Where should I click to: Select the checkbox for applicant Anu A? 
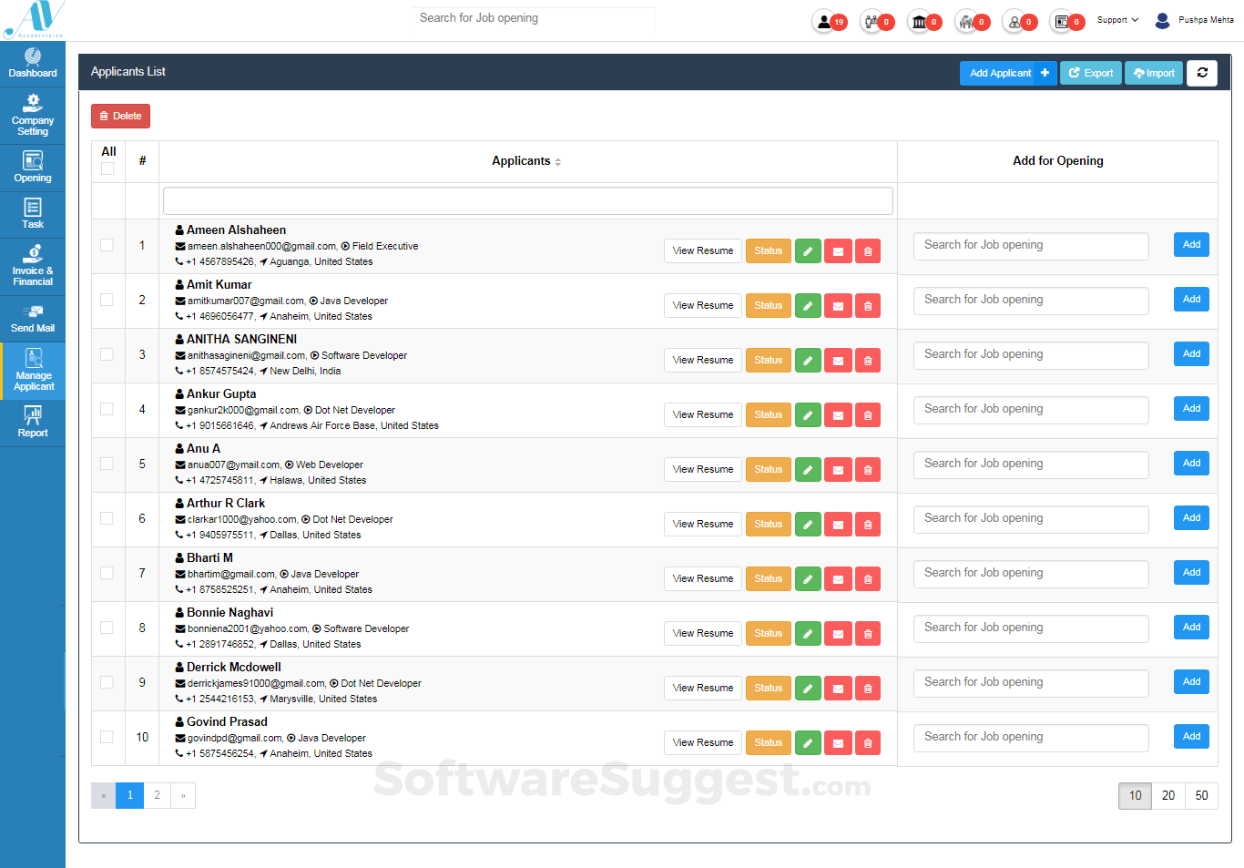(107, 464)
